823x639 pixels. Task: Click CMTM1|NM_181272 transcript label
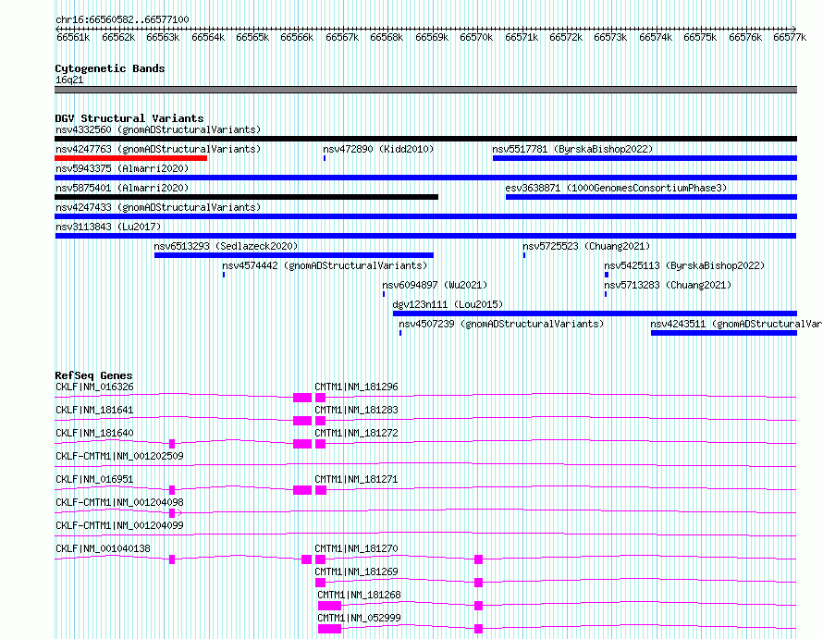356,433
